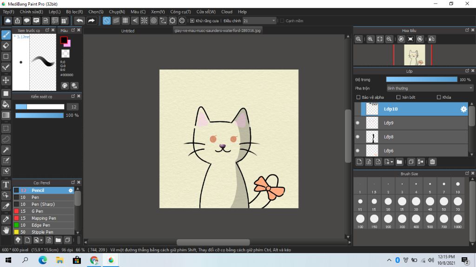The image size is (476, 267).
Task: Open the Pha trộn blend mode dropdown
Action: pyautogui.click(x=430, y=89)
